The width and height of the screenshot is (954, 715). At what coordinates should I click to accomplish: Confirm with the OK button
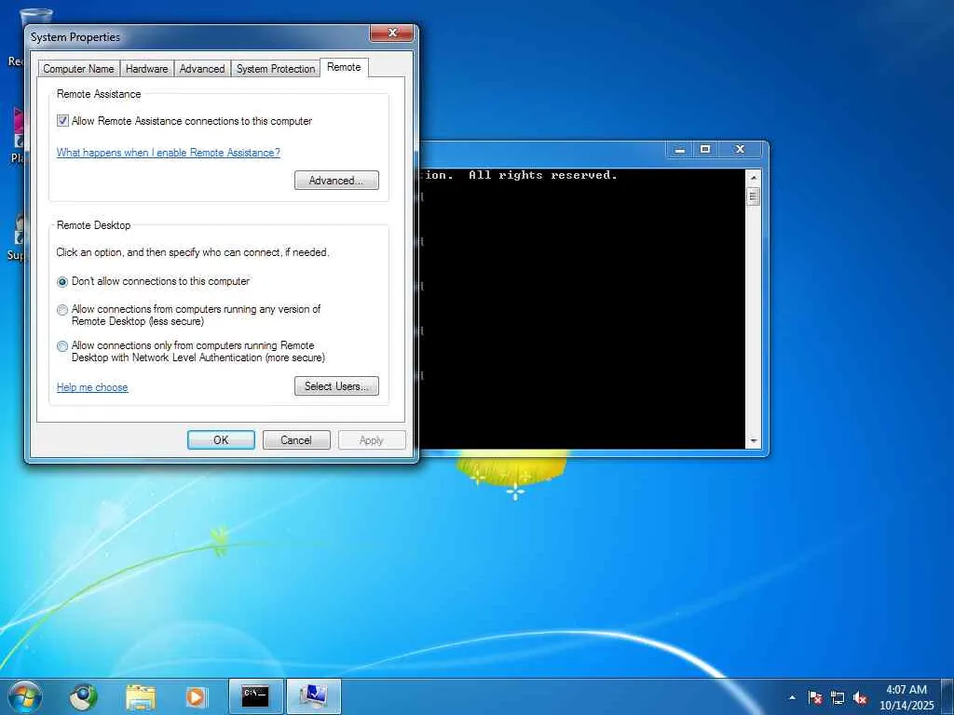pos(221,439)
